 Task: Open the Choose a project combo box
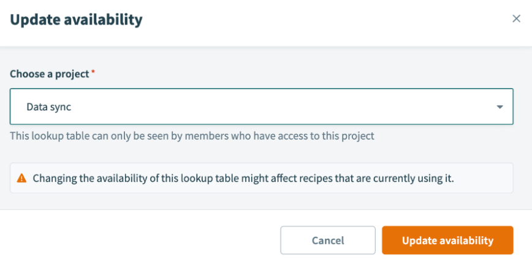[x=261, y=107]
